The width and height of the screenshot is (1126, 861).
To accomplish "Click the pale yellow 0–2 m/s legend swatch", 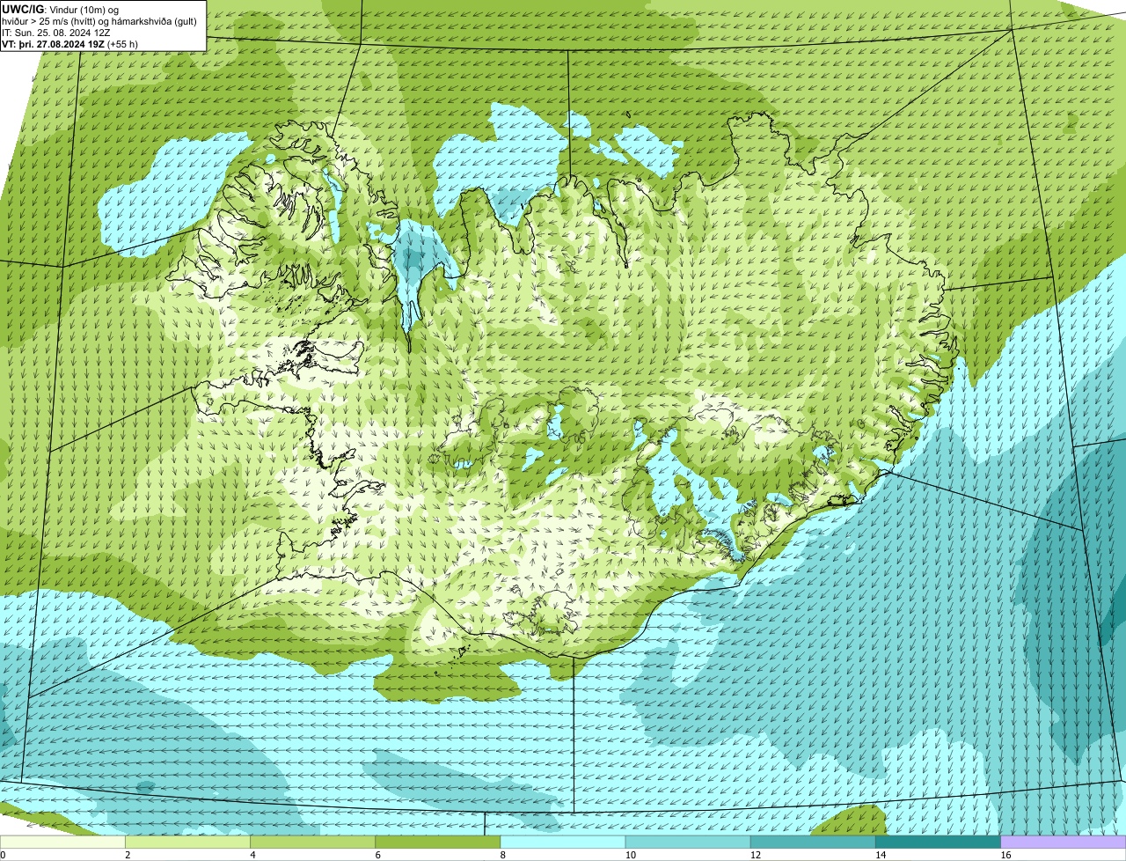I will point(62,843).
